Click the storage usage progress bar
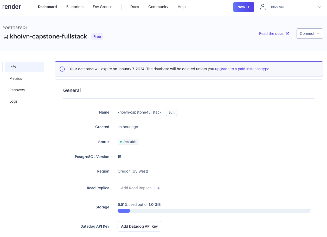The image size is (327, 237). (214, 211)
